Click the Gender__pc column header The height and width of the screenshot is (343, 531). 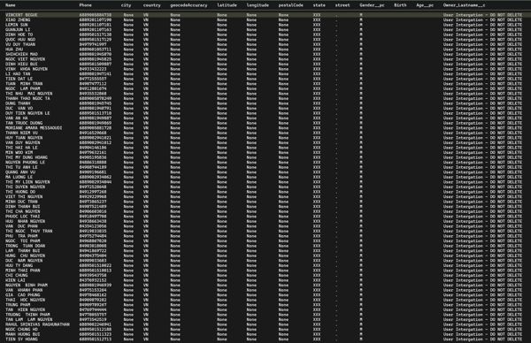pos(372,5)
